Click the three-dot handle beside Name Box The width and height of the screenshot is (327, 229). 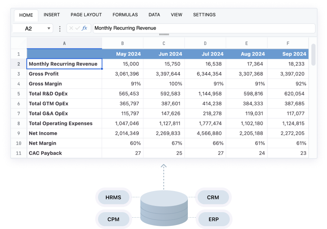point(60,29)
